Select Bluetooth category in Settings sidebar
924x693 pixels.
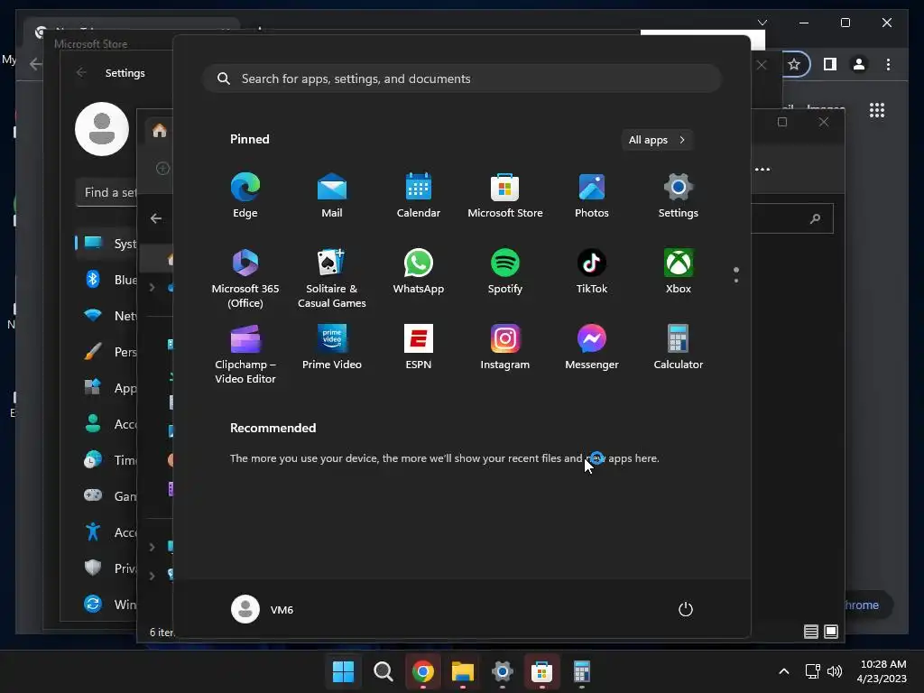[106, 280]
